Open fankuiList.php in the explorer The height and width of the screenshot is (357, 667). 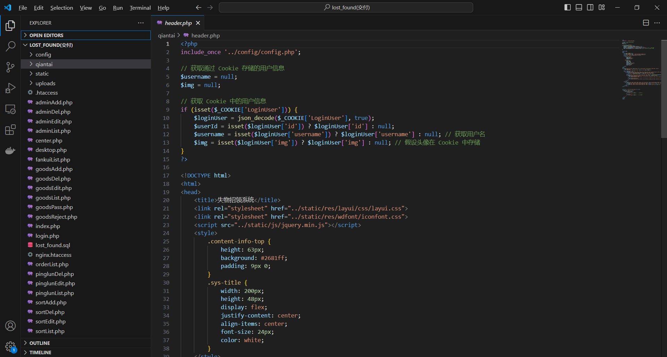point(86,159)
